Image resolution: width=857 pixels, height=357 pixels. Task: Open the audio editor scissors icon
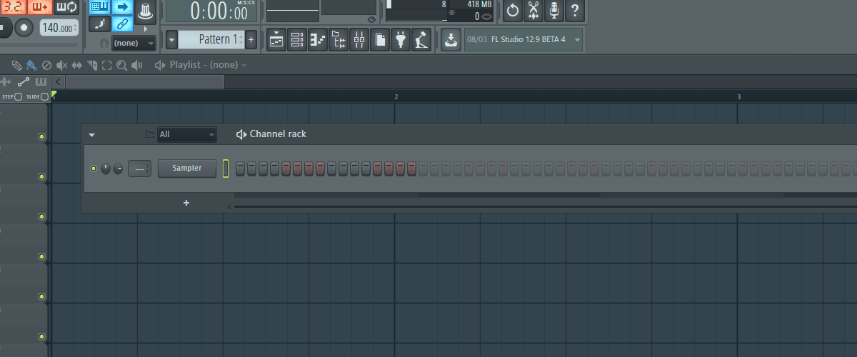[x=533, y=10]
